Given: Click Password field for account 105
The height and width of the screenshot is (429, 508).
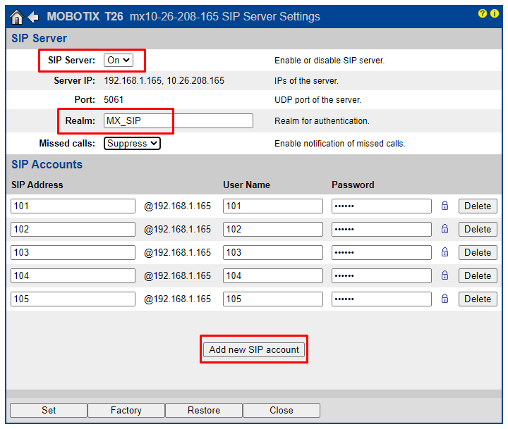Looking at the screenshot, I should pyautogui.click(x=382, y=299).
